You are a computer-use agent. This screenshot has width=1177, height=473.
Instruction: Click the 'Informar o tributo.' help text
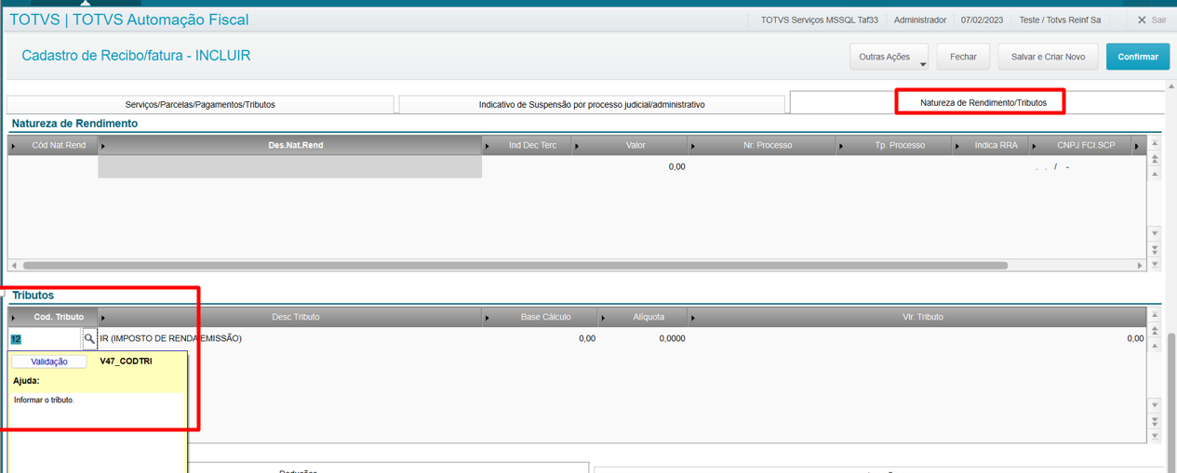tap(44, 401)
